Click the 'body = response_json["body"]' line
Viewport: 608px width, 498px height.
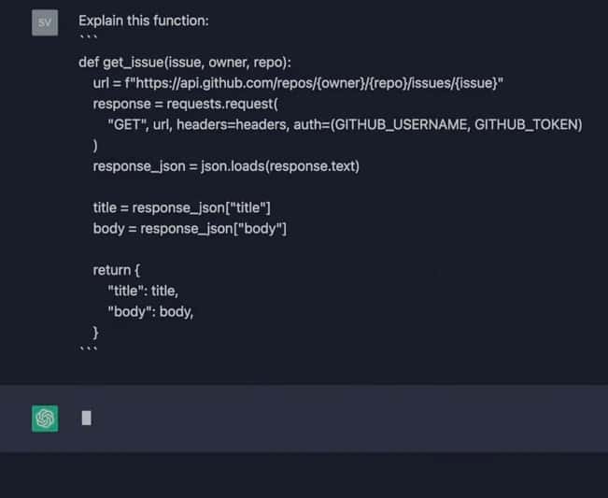pos(190,229)
